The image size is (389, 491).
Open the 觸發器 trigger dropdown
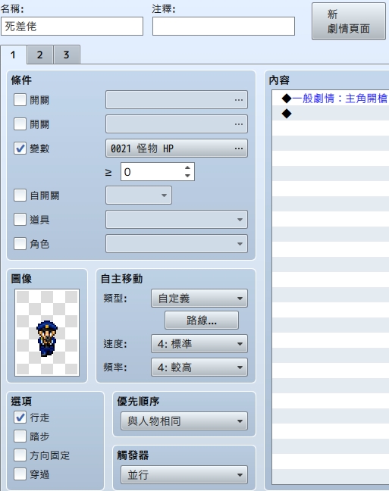tap(184, 475)
